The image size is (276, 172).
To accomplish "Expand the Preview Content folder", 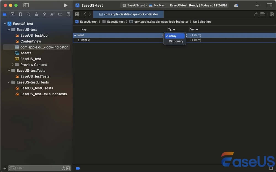I will tap(13, 65).
